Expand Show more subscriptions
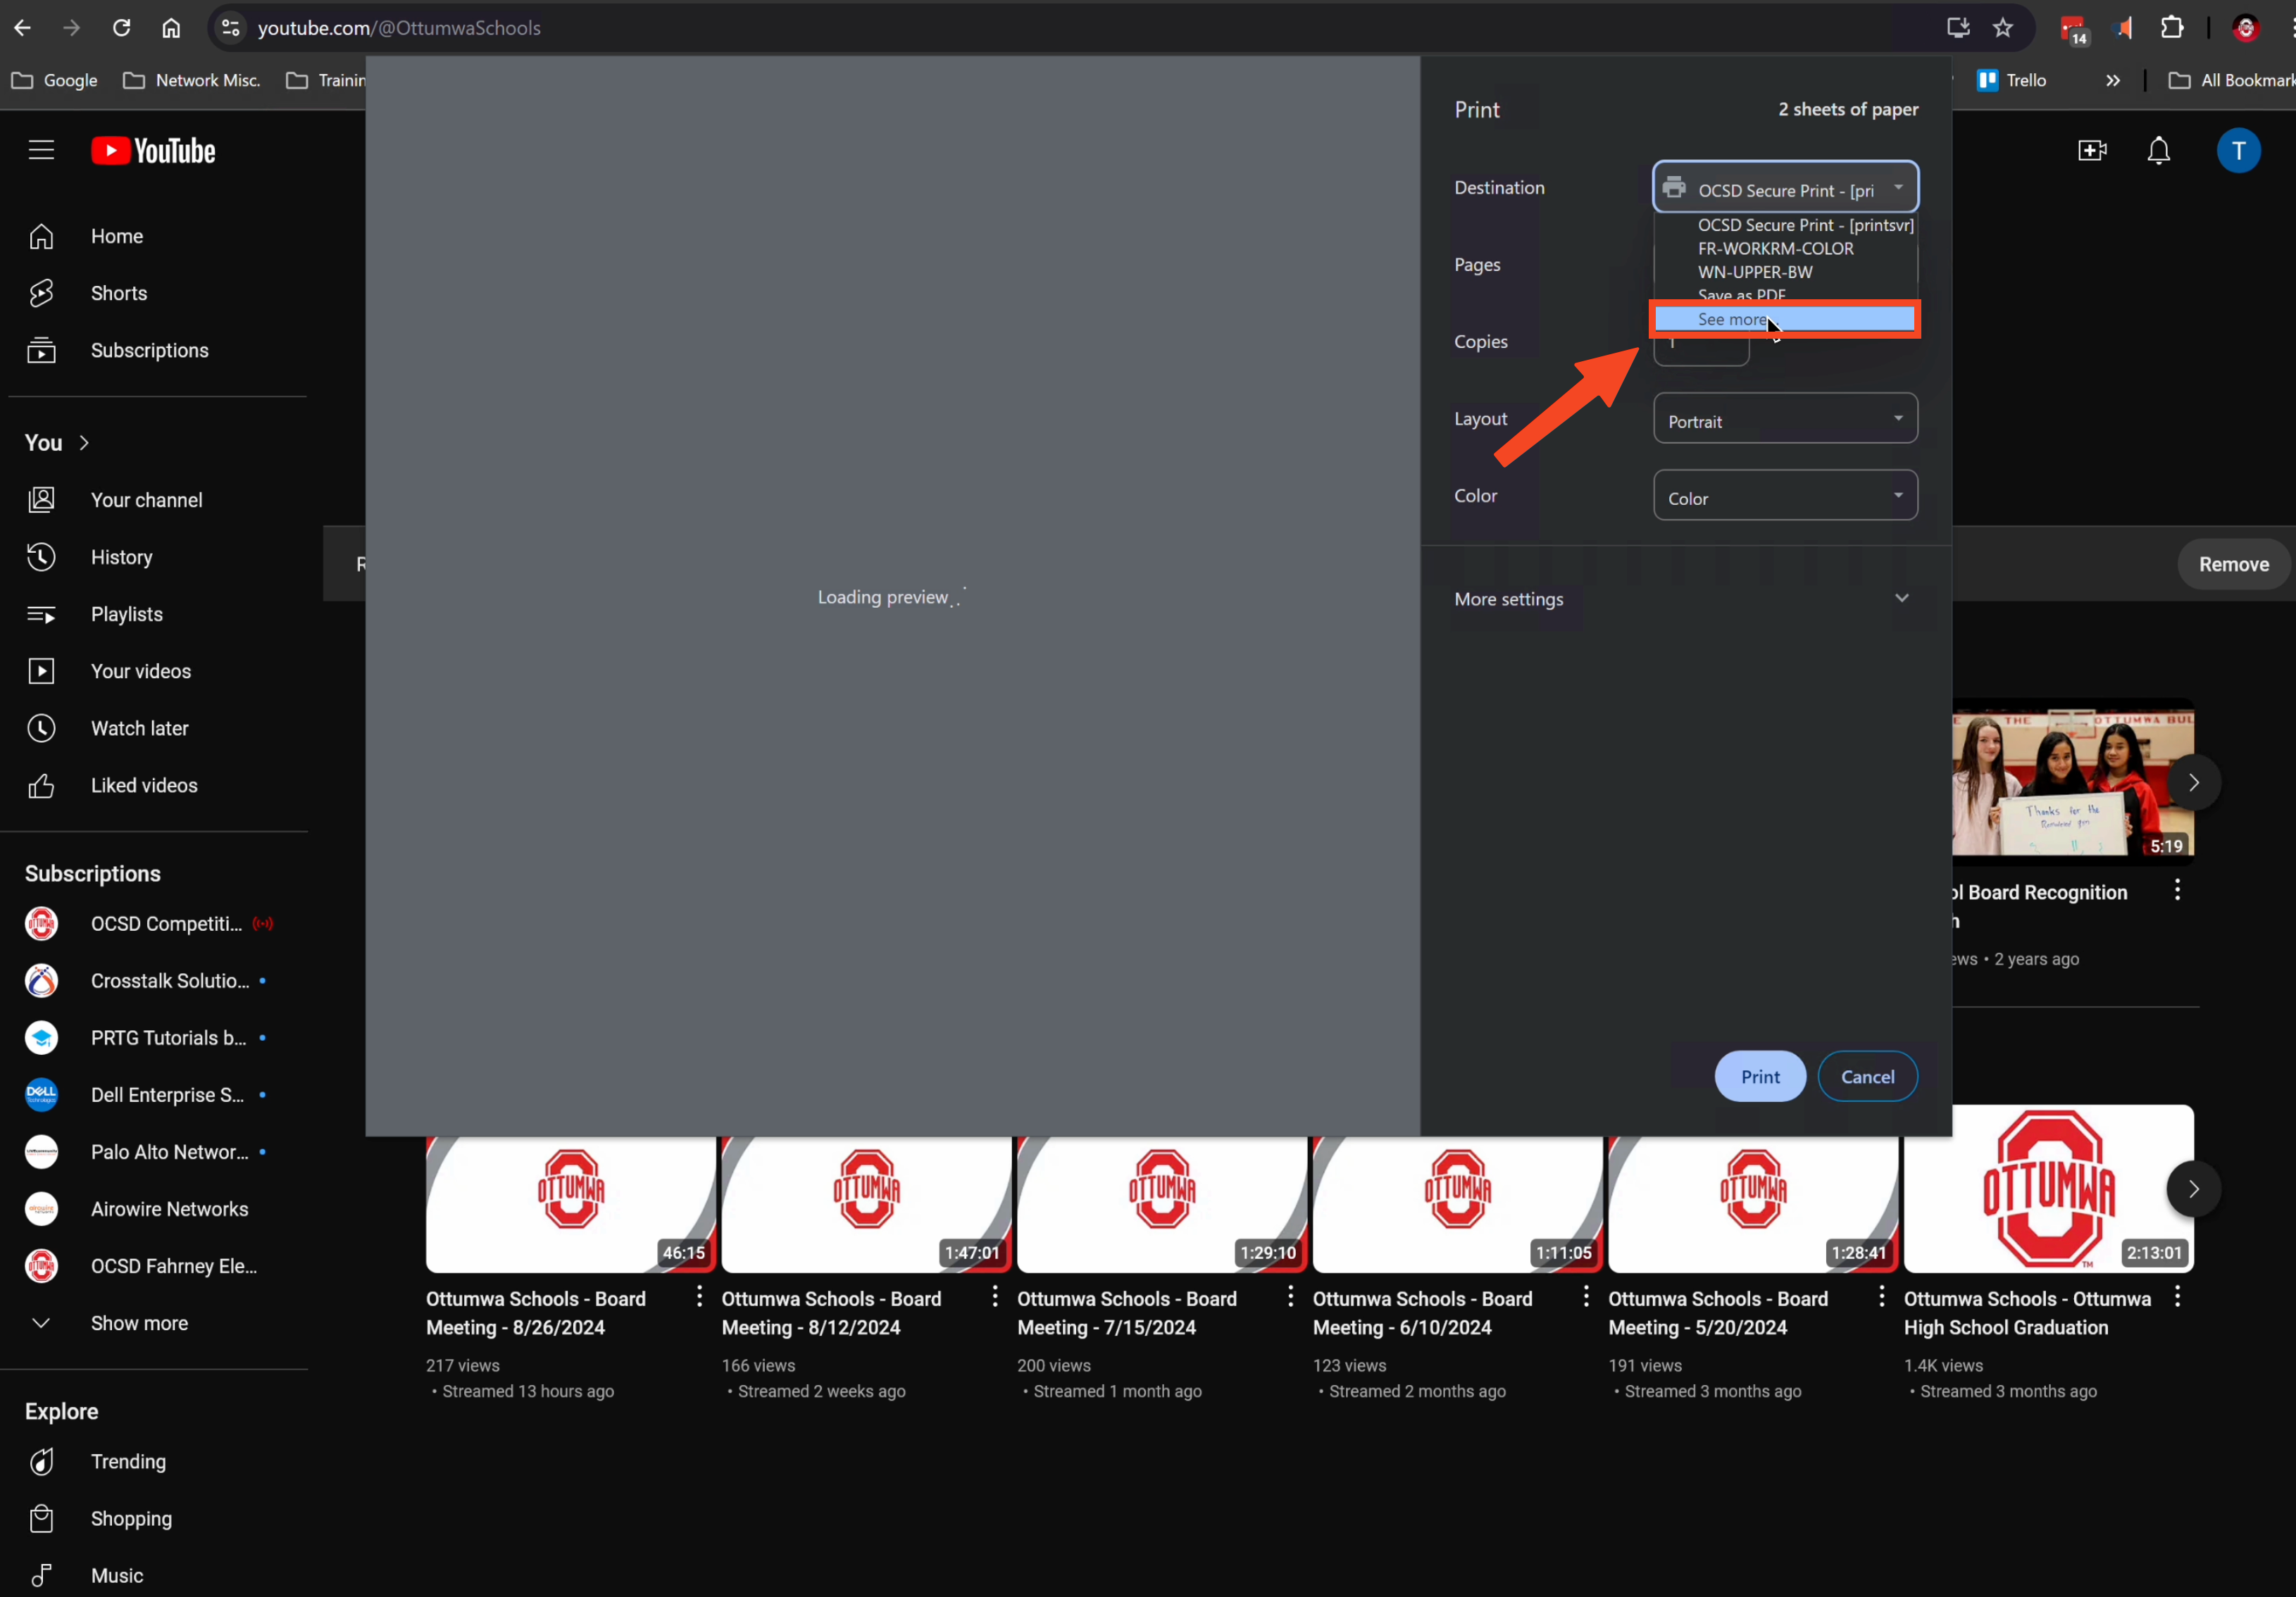This screenshot has height=1597, width=2296. tap(139, 1323)
